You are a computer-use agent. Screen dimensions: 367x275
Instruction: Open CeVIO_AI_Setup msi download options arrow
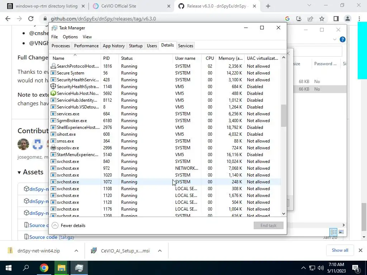(160, 251)
